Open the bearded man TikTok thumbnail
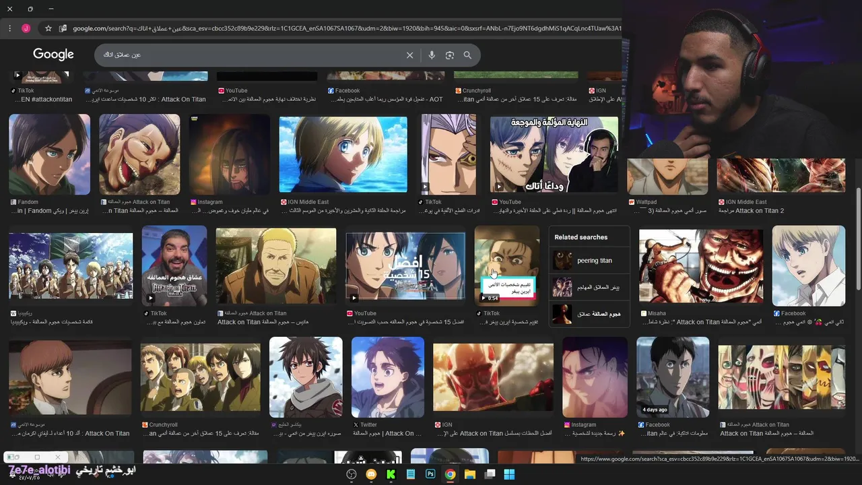 [x=174, y=265]
